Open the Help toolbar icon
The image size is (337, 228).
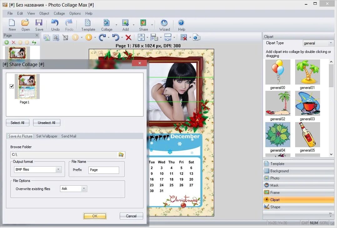[181, 25]
